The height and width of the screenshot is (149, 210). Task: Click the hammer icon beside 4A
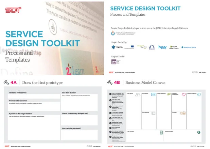coord(6,83)
